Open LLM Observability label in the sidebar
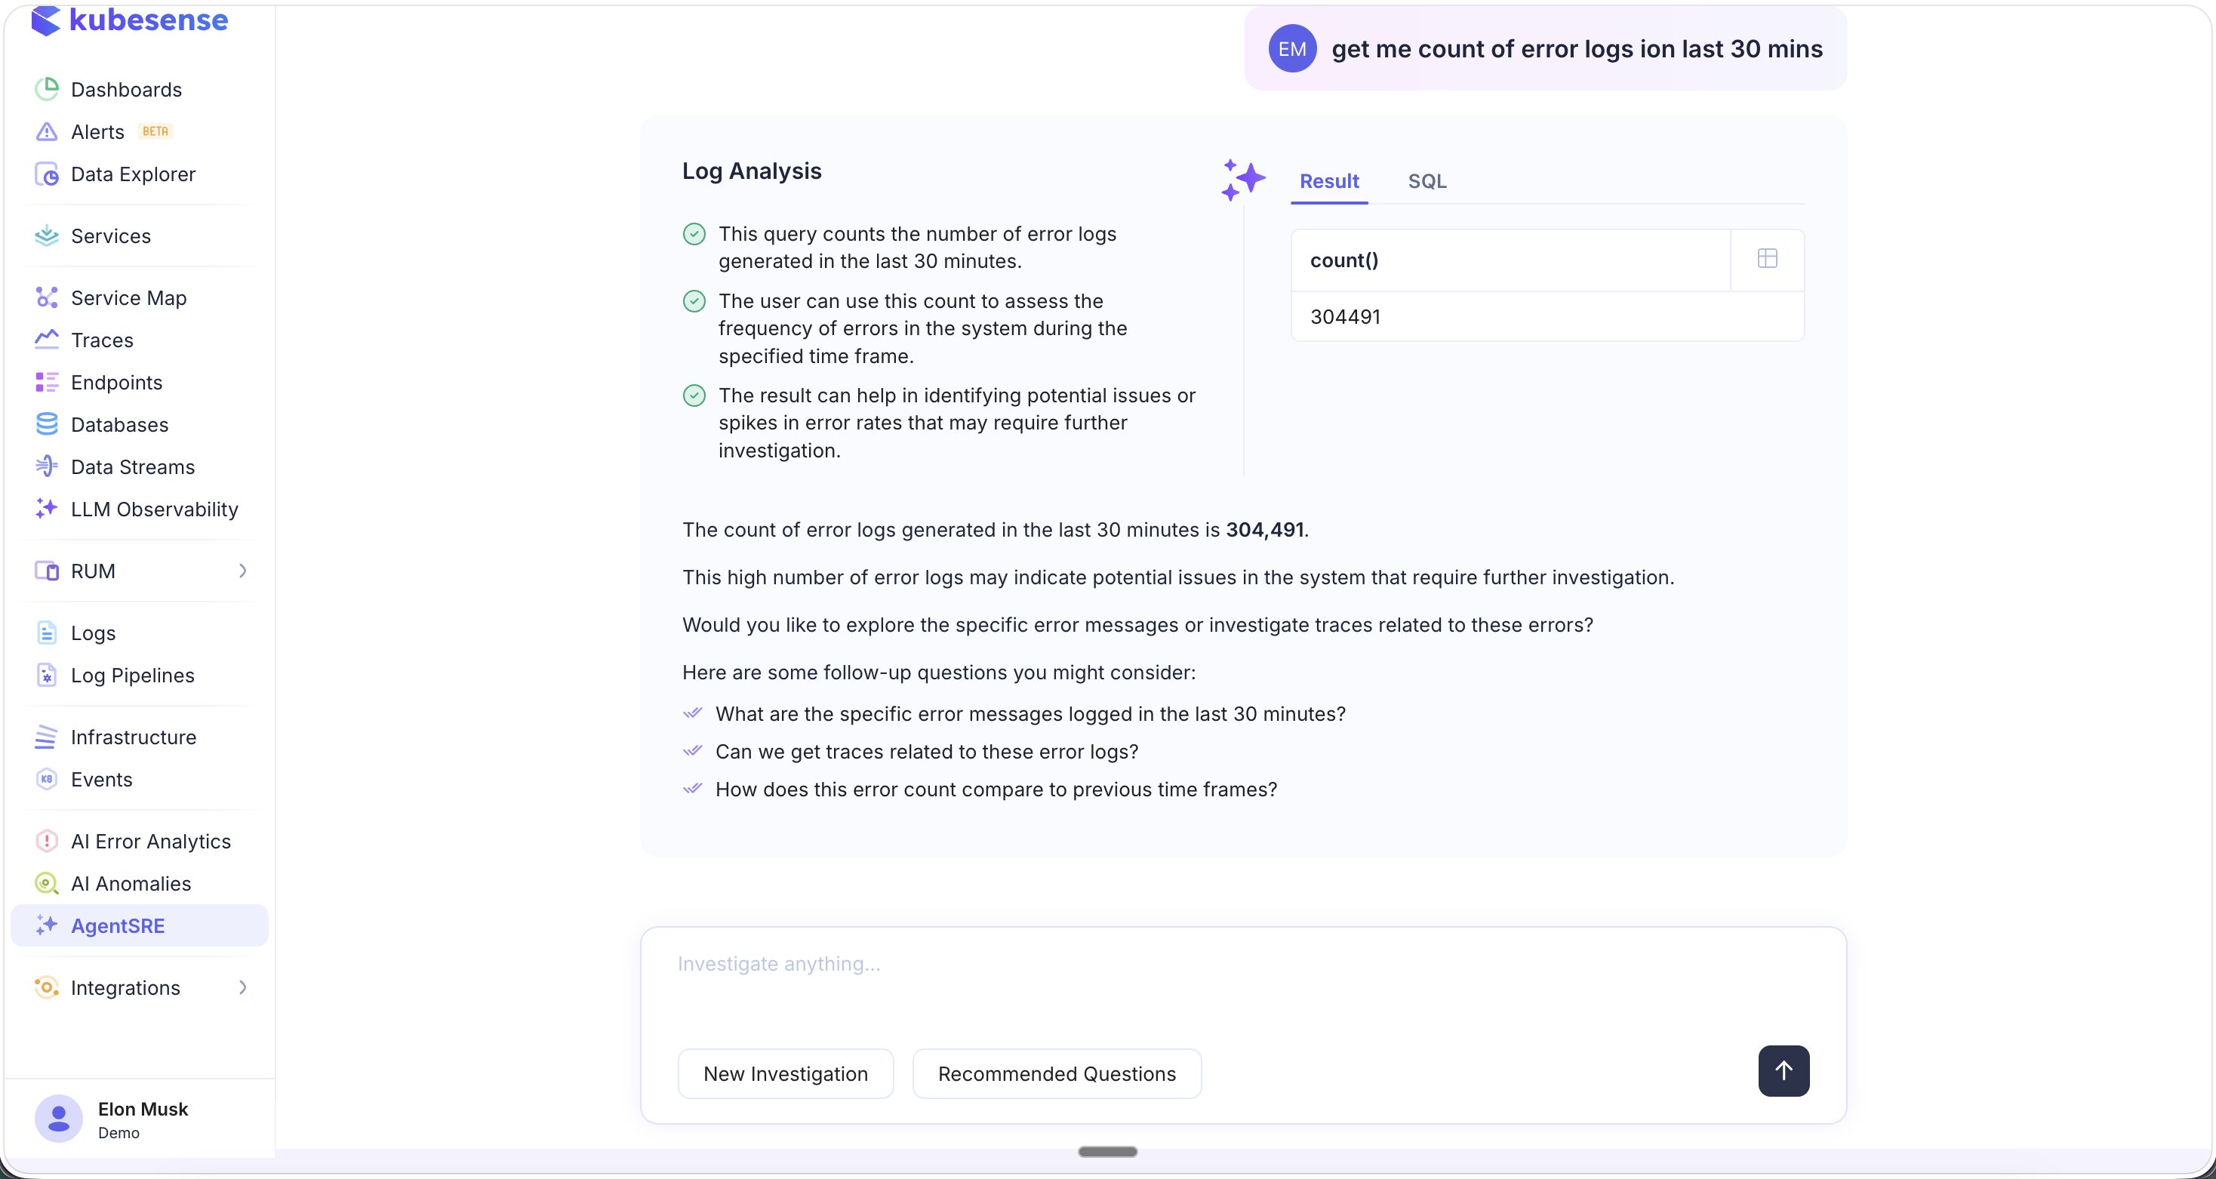The width and height of the screenshot is (2216, 1179). point(155,509)
